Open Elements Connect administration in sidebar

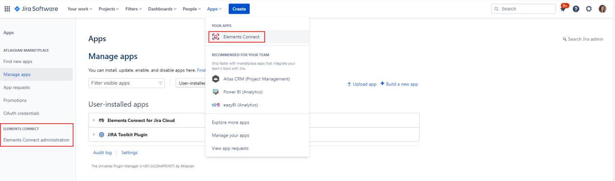coord(36,140)
